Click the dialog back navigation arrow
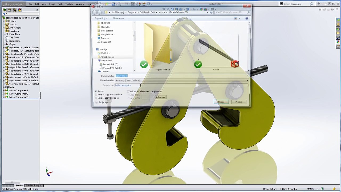This screenshot has height=192, width=341. (x=95, y=12)
